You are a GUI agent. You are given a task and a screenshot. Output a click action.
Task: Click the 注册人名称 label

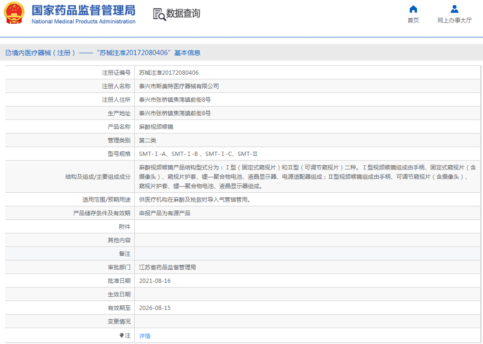116,86
